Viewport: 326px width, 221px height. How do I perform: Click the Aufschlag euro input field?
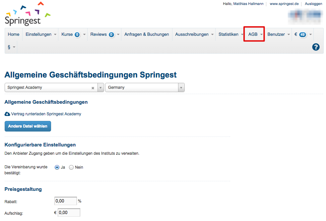69,213
